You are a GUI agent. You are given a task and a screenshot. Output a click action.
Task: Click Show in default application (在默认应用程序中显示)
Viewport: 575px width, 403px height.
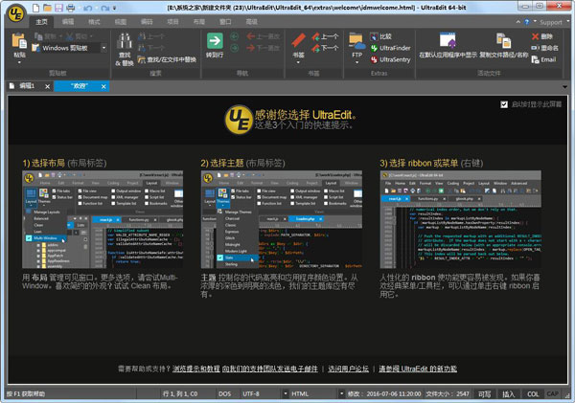tap(448, 45)
